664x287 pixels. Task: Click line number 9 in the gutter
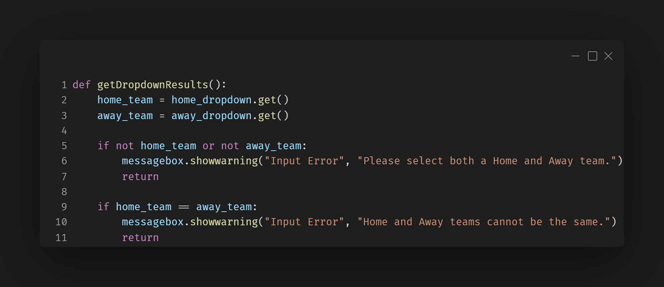pyautogui.click(x=64, y=207)
